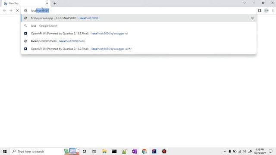Open the Windows Start menu
276x155 pixels.
click(x=5, y=151)
